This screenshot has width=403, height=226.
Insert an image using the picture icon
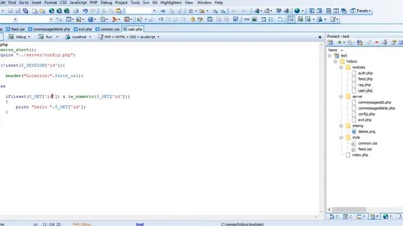point(254,19)
